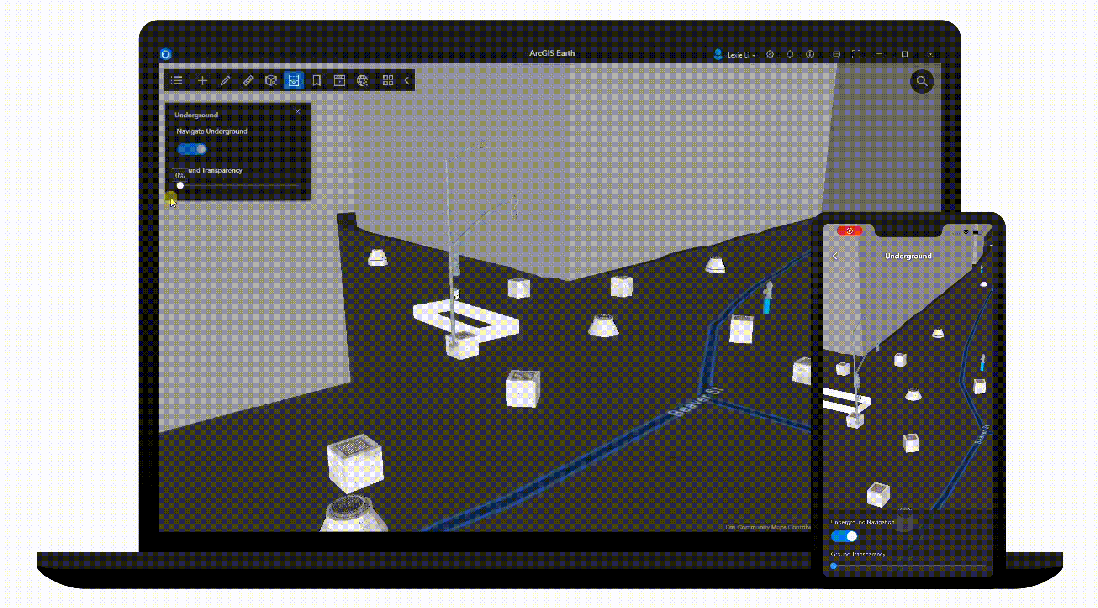Select the Measure ruler tool
This screenshot has height=608, width=1098.
(x=248, y=81)
